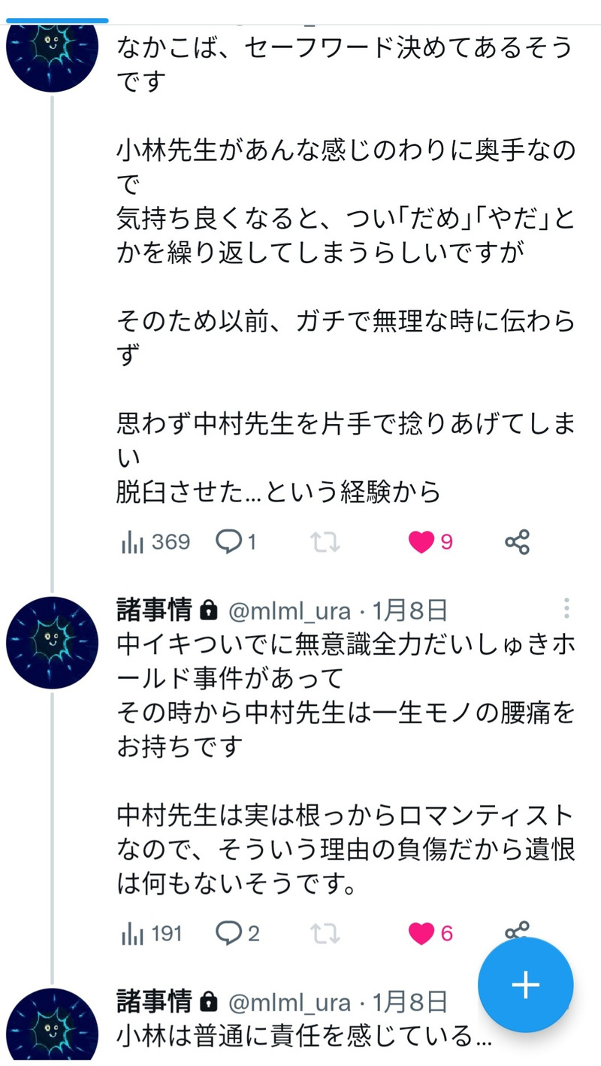Open view stats on the 191-views tweet
601x1066 pixels.
coord(152,934)
